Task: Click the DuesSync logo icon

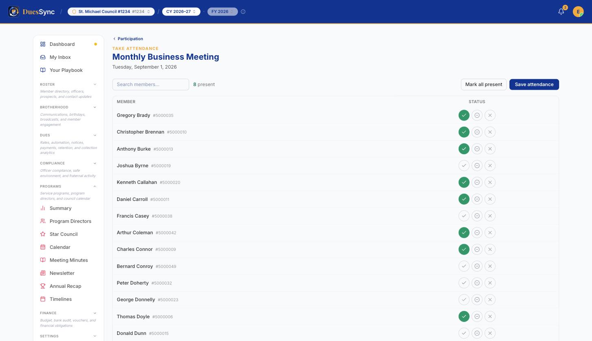Action: point(14,11)
